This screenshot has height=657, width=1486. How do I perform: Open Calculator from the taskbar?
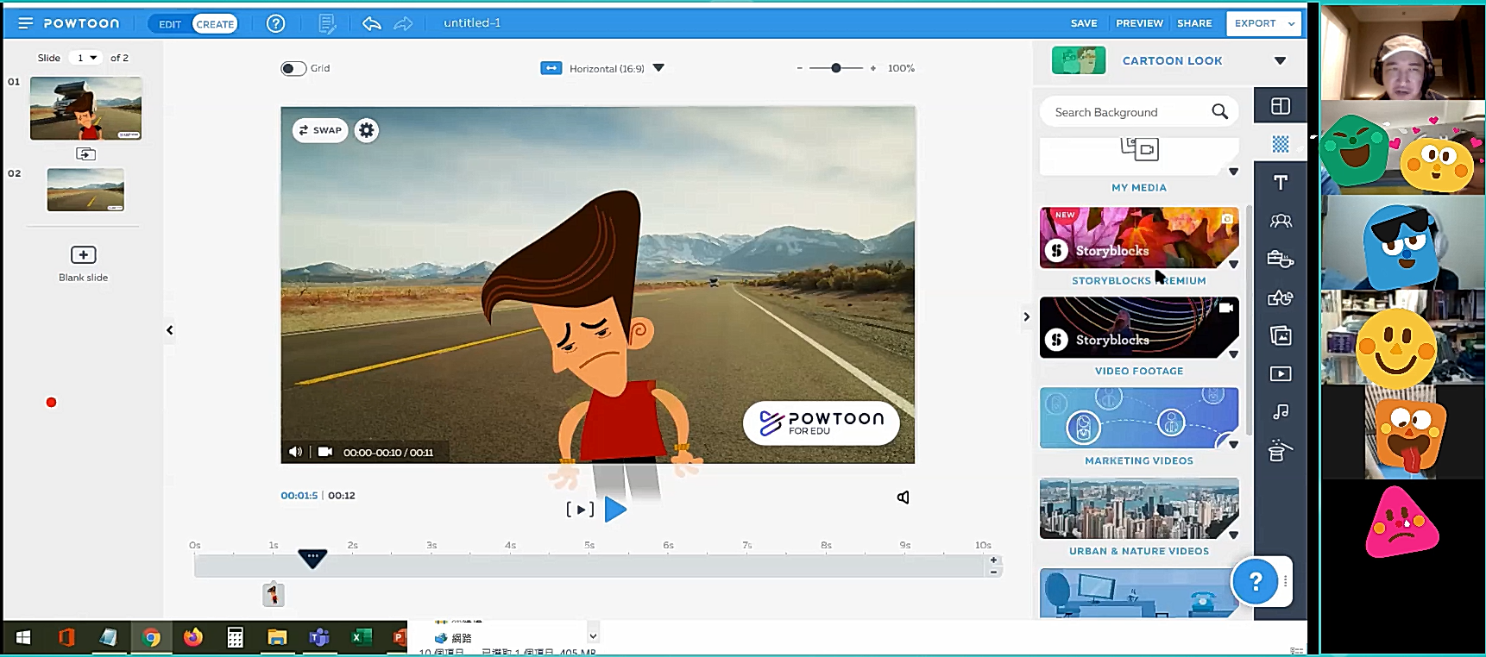coord(235,638)
